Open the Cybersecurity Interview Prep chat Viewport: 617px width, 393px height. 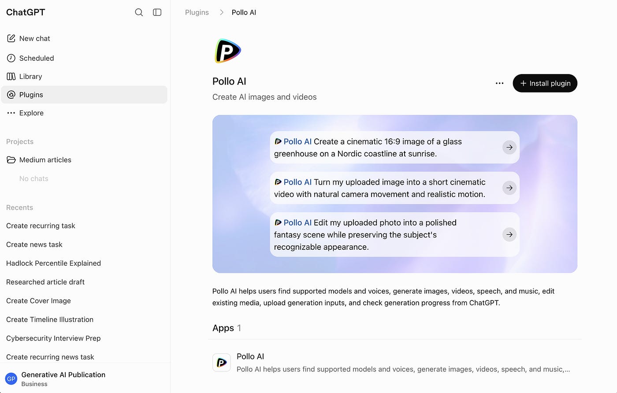(53, 338)
